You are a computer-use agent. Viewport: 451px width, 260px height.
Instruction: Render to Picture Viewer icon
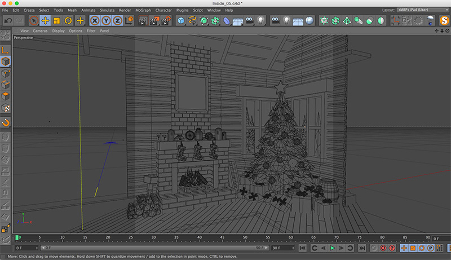[x=154, y=21]
